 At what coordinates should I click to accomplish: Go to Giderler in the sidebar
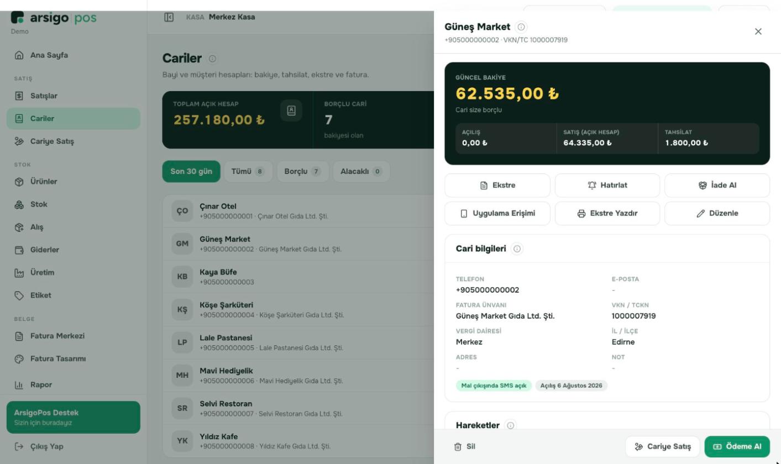pyautogui.click(x=74, y=250)
